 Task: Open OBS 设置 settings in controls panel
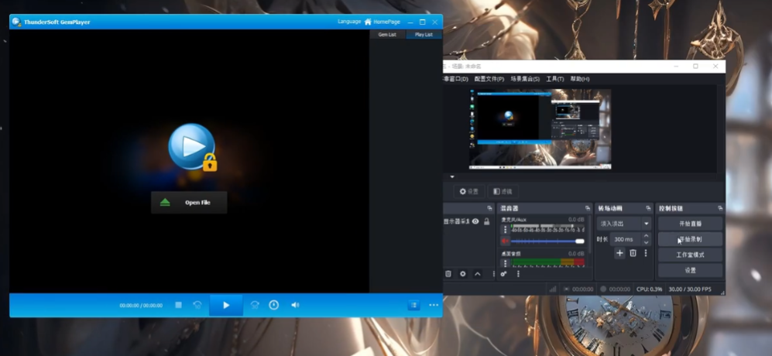click(690, 270)
